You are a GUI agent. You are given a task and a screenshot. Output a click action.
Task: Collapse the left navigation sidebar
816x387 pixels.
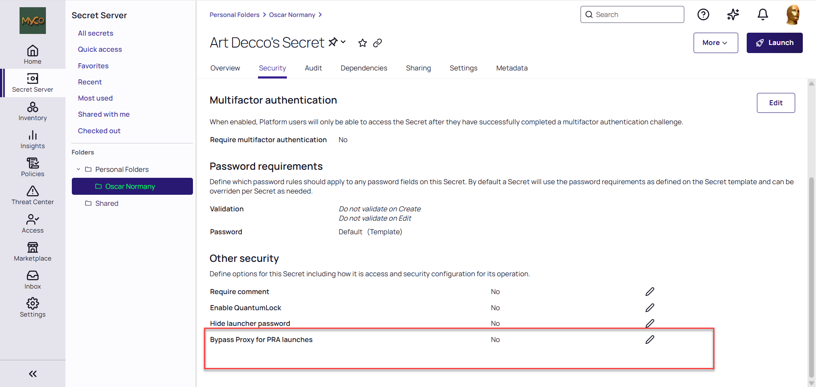pos(33,374)
